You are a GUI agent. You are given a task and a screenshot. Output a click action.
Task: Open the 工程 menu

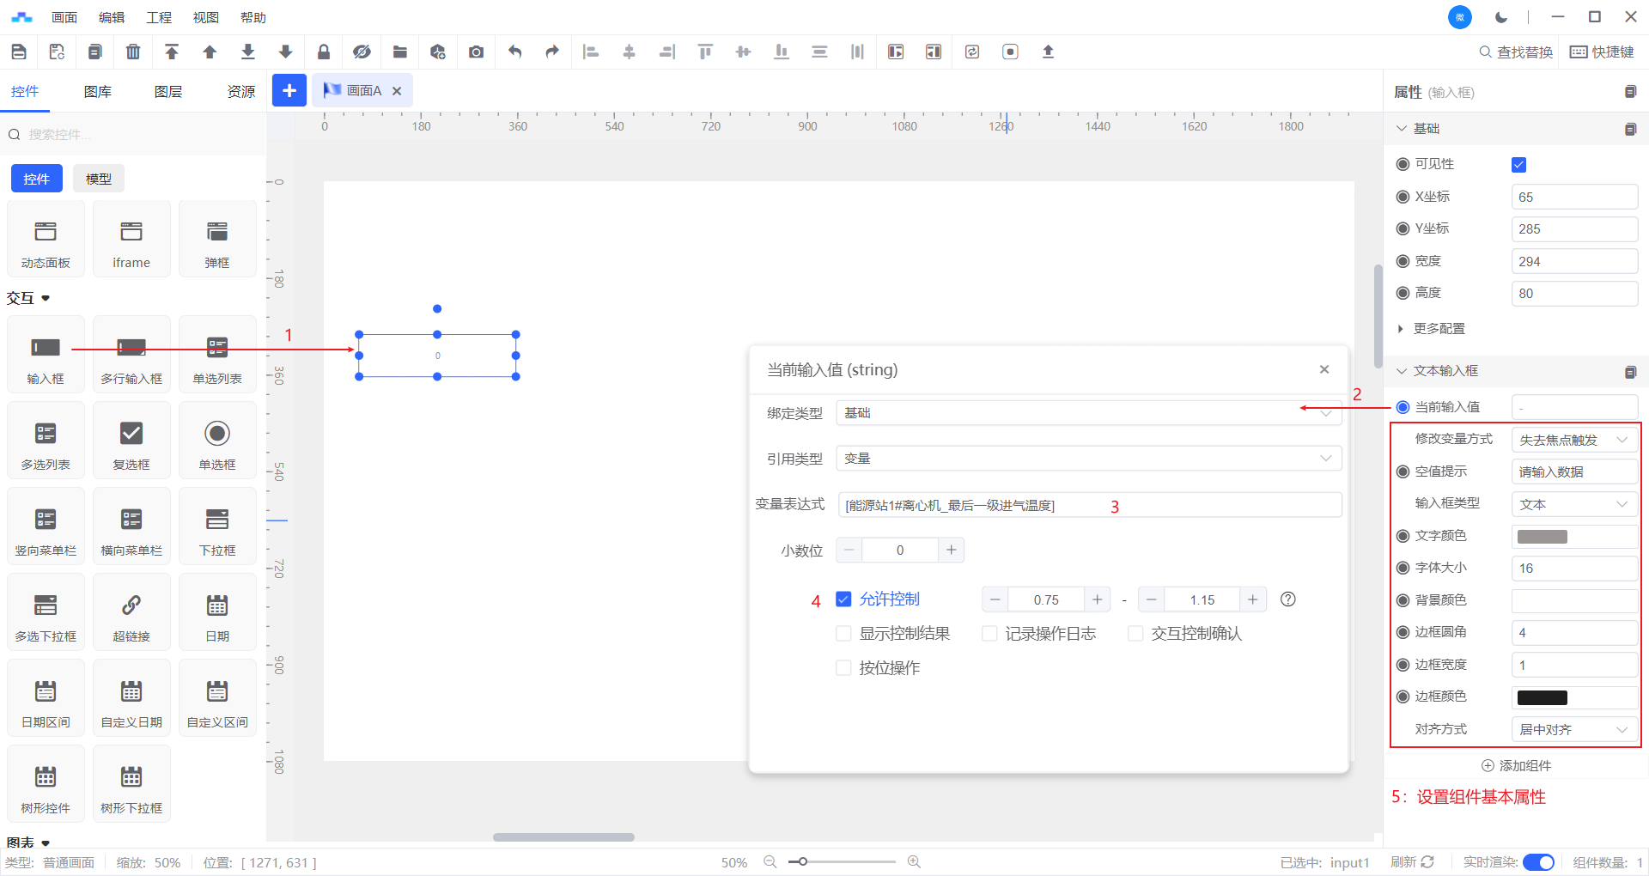point(159,17)
